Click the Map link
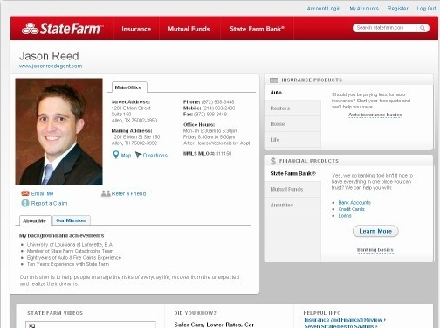The height and width of the screenshot is (328, 440). tap(126, 156)
